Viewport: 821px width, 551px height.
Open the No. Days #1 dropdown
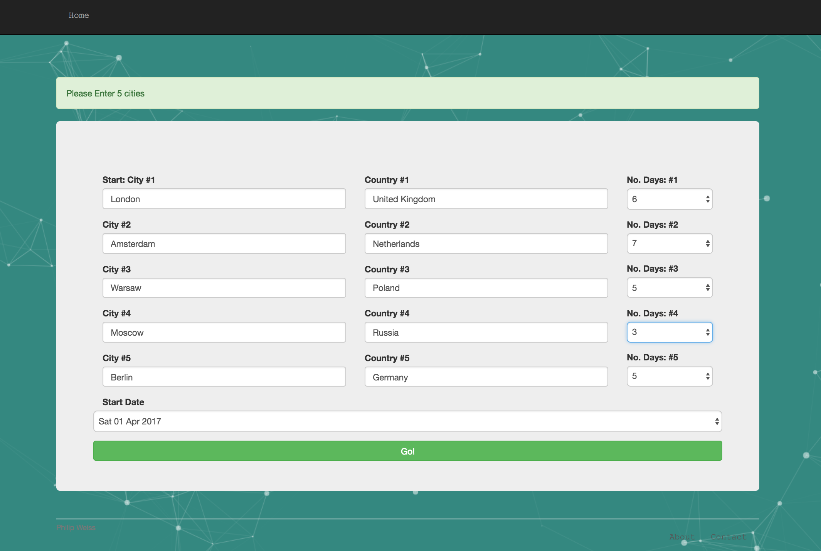click(x=670, y=199)
